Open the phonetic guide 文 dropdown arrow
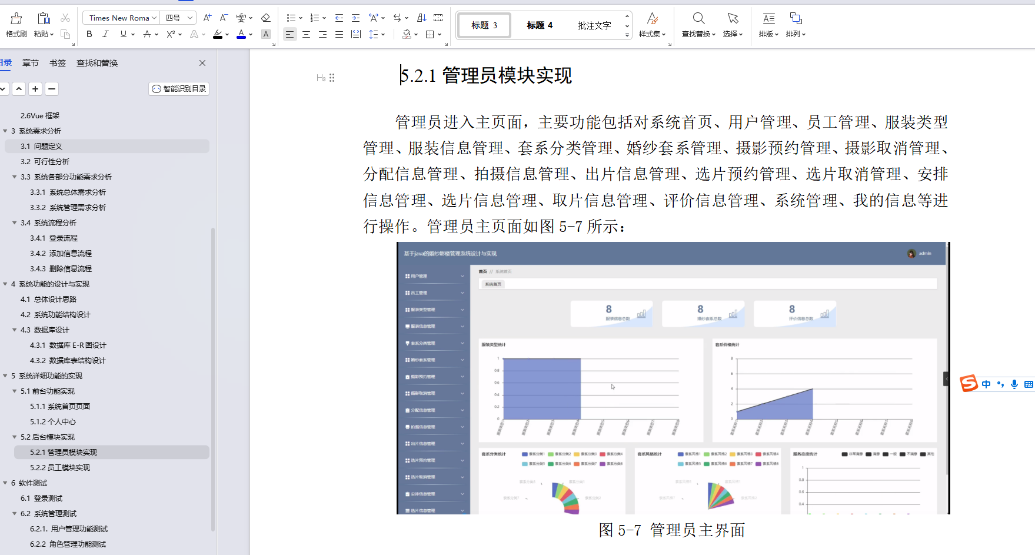Screen dimensions: 1035x555 [250, 18]
